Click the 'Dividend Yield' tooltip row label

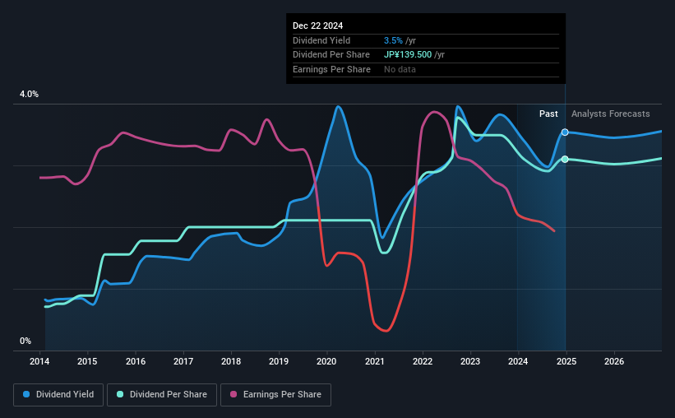(321, 40)
